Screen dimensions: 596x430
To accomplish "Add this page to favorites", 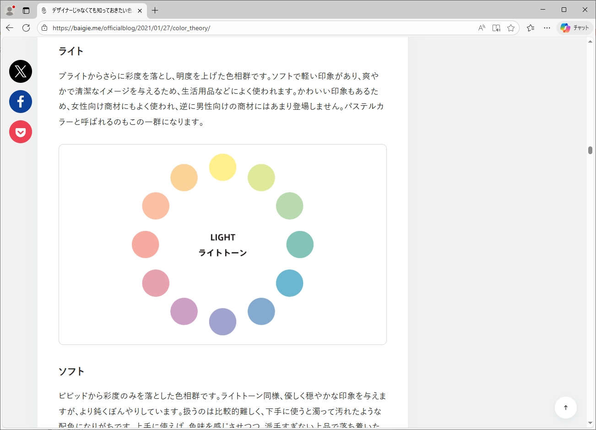I will (511, 28).
